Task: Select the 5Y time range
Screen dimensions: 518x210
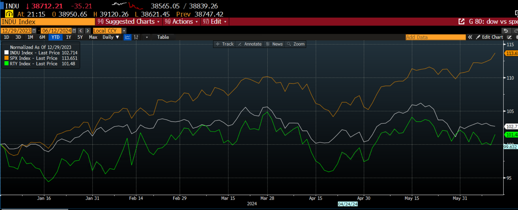Action: tap(80, 37)
